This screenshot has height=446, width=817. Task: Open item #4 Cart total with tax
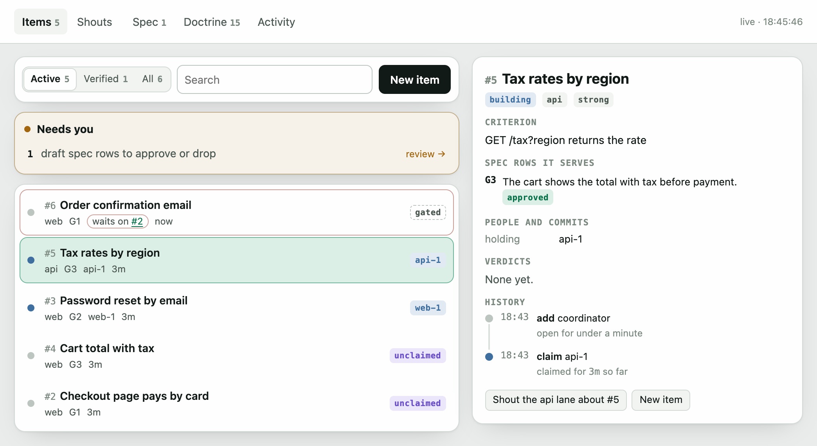(236, 356)
